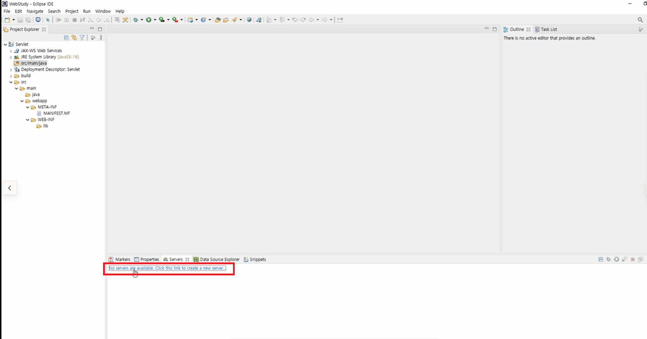Click the Run Last Tool (coverage) icon
Viewport: 647px width, 339px height.
coord(162,20)
